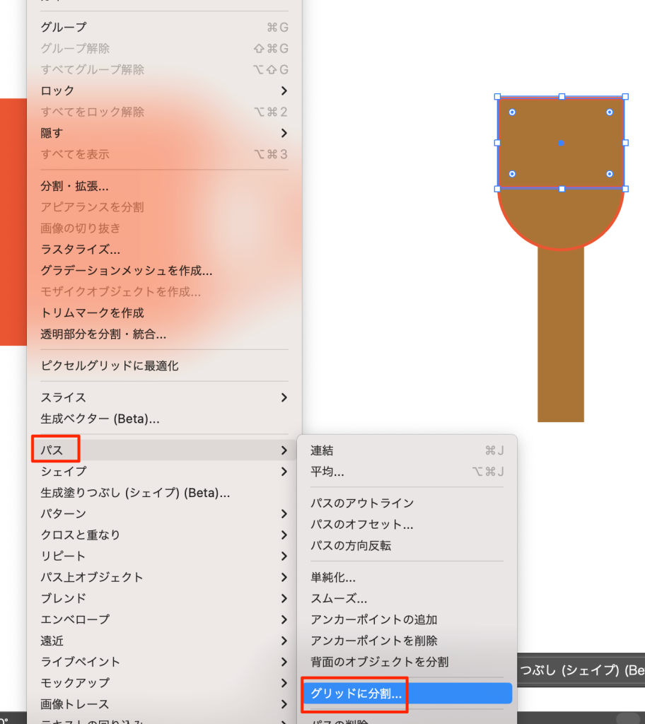
Task: Click the center point of the selected brown rectangle
Action: tap(561, 143)
